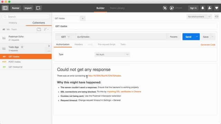Open the No environment dropdown

pyautogui.click(x=199, y=17)
